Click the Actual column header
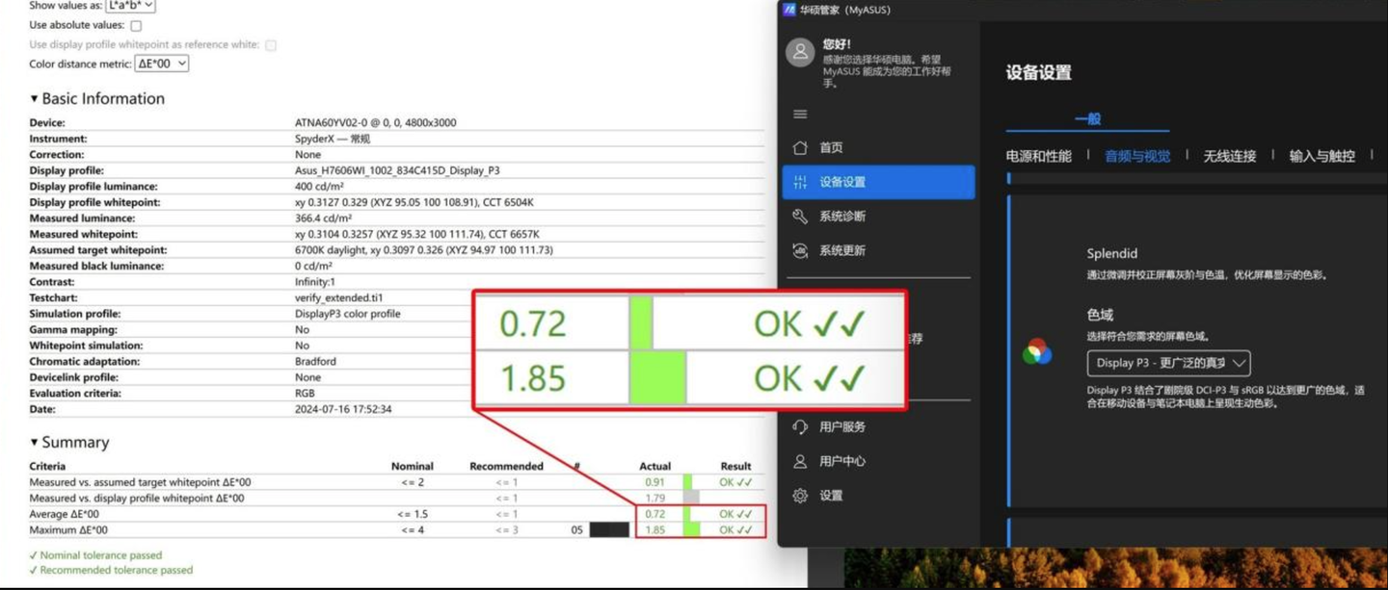The width and height of the screenshot is (1388, 590). click(x=654, y=466)
